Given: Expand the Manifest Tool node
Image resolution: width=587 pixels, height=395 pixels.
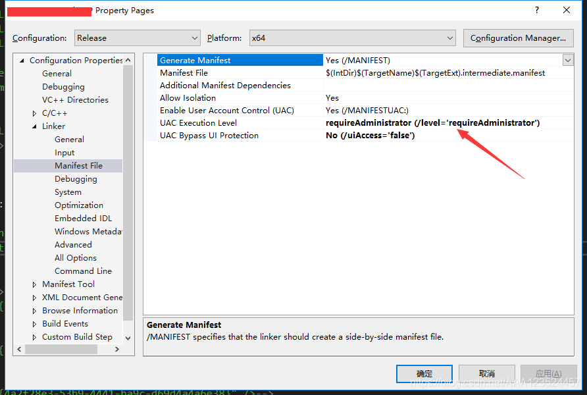Looking at the screenshot, I should [34, 284].
